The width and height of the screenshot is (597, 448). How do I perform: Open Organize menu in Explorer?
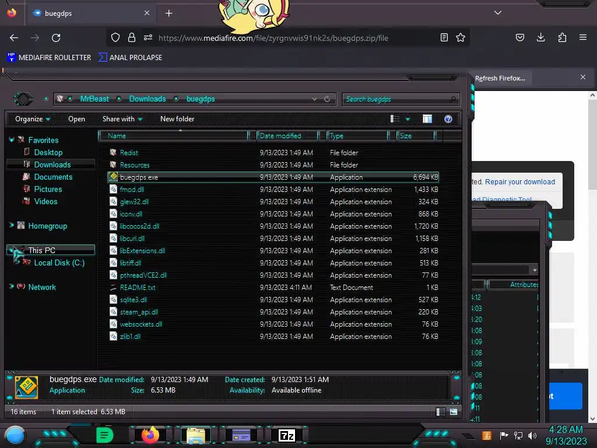(33, 119)
